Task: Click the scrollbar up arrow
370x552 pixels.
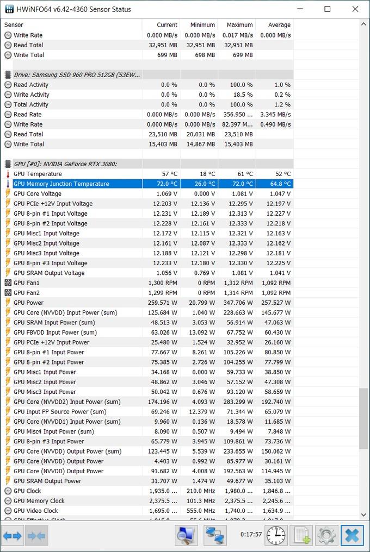Action: (363, 24)
